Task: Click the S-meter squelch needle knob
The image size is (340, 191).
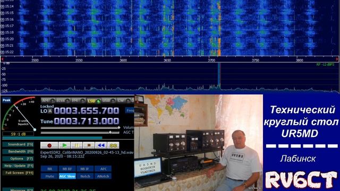Action: [x=35, y=129]
